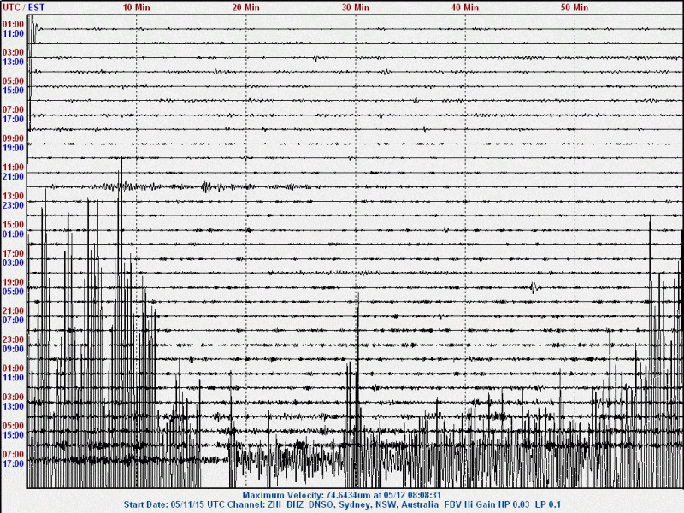Click the red 15:00 UTC hour label
Screen dimensions: 684x513
coord(13,225)
